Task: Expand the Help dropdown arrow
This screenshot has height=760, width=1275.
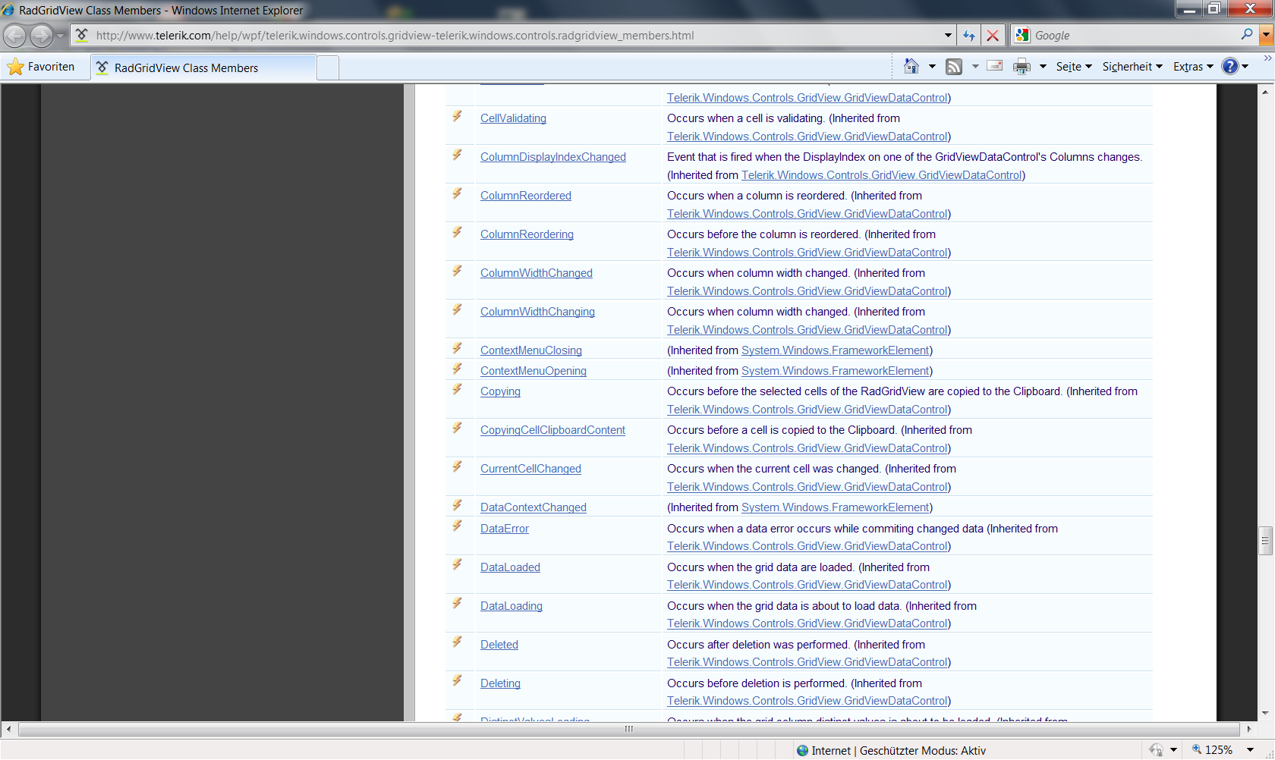Action: [x=1245, y=67]
